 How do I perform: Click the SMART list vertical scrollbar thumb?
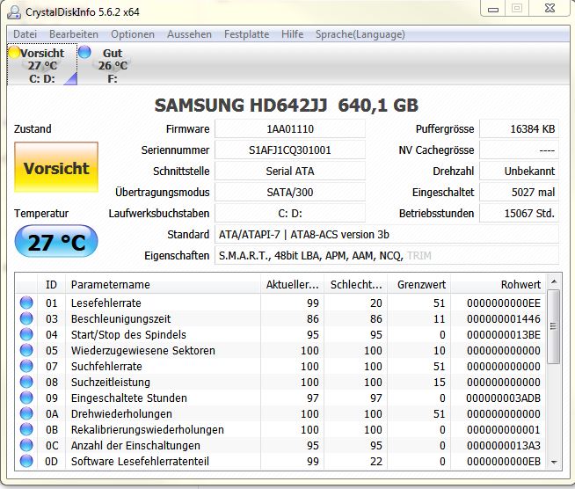[554, 326]
